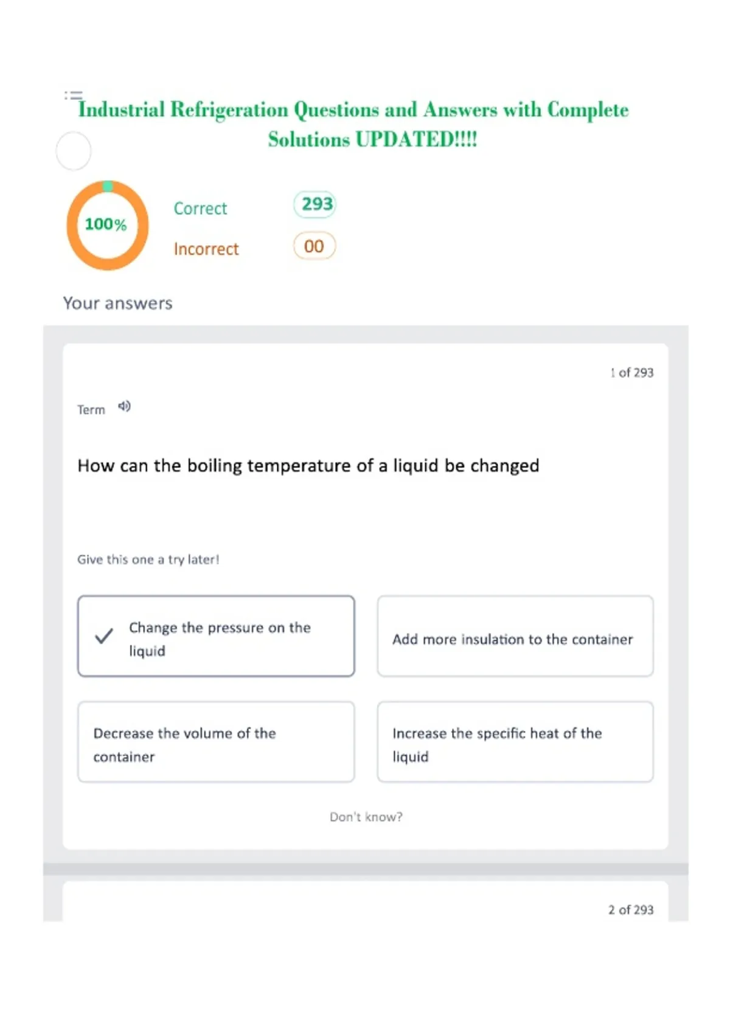Click the 'Correct' label
This screenshot has height=1034, width=730.
200,209
